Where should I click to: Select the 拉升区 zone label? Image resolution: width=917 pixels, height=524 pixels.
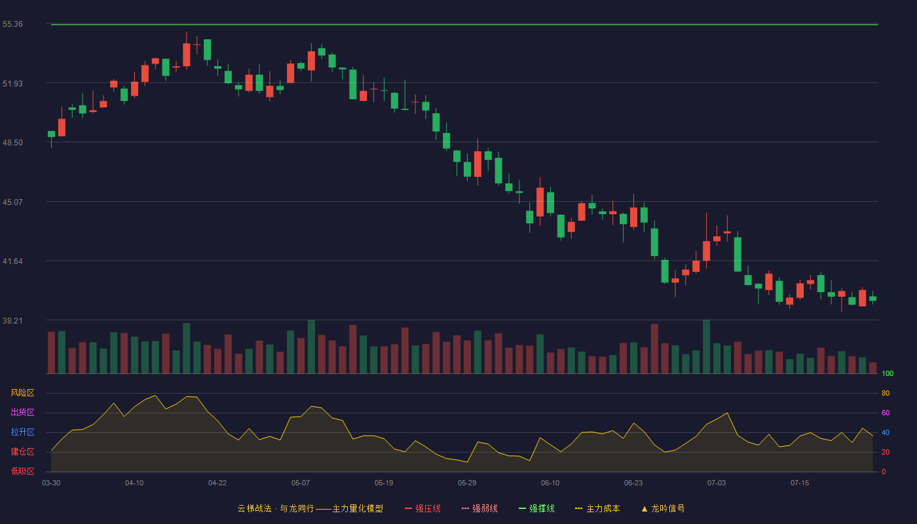pos(22,432)
